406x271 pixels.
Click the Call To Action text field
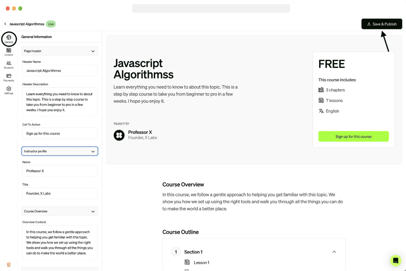coord(59,133)
